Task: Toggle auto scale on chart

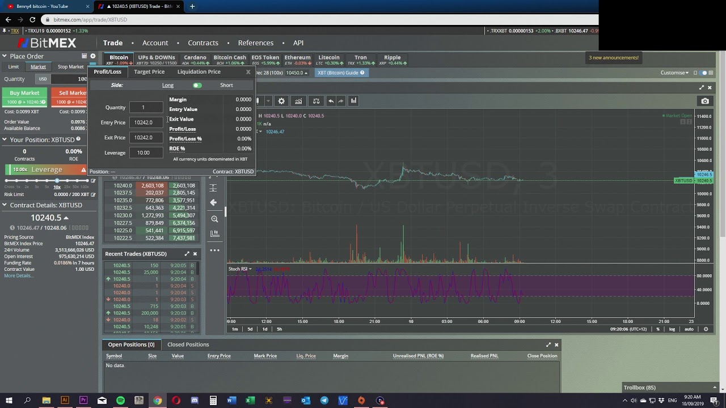Action: click(689, 329)
